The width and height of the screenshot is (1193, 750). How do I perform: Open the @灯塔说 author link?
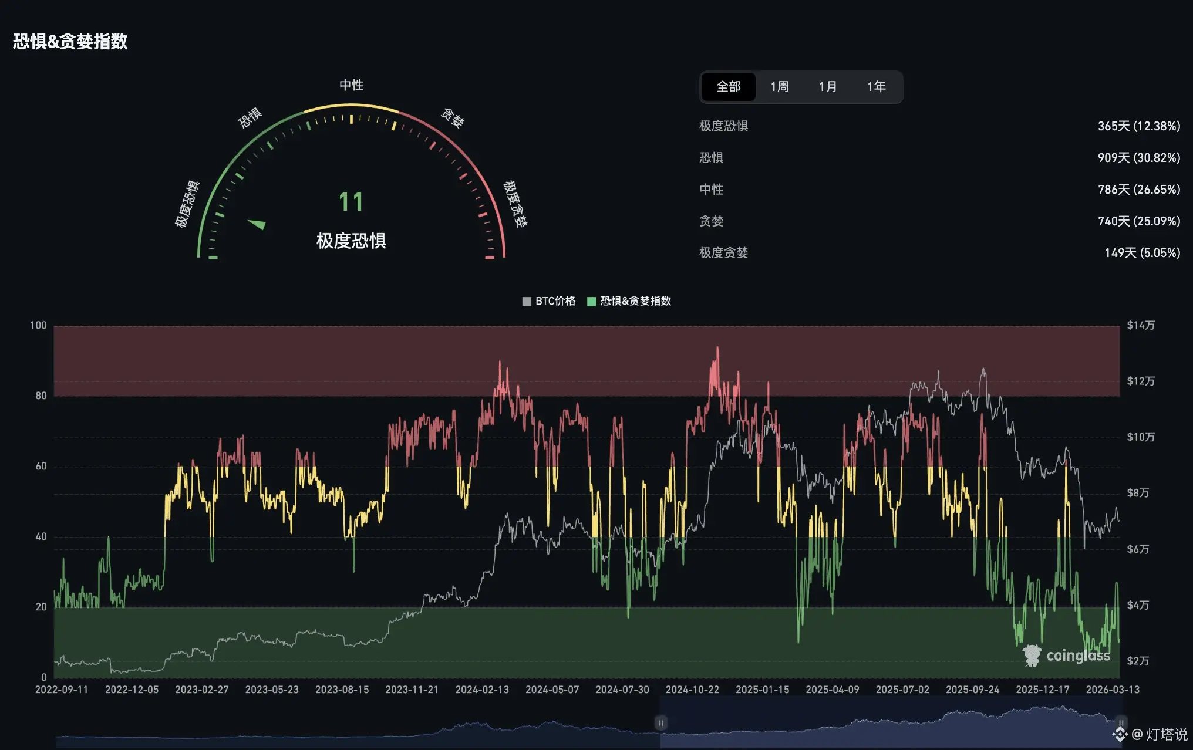point(1159,734)
